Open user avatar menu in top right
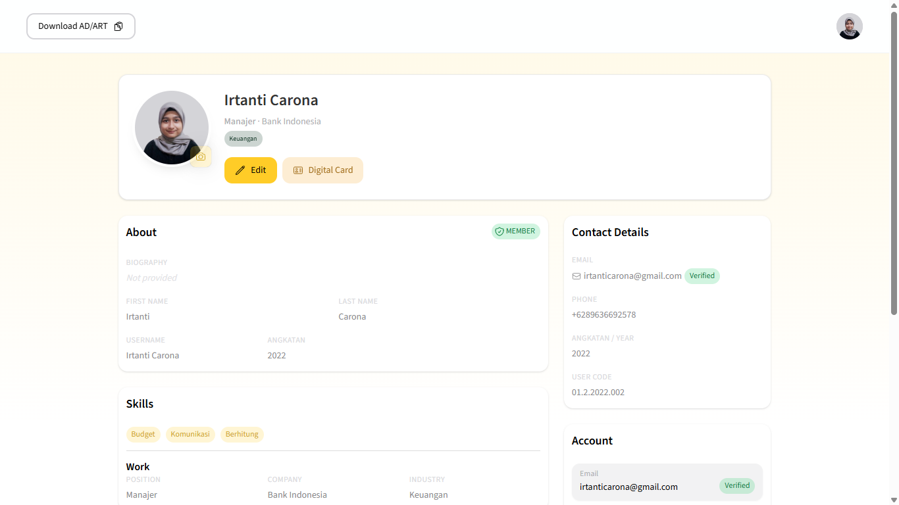Viewport: 899px width, 505px height. point(849,26)
